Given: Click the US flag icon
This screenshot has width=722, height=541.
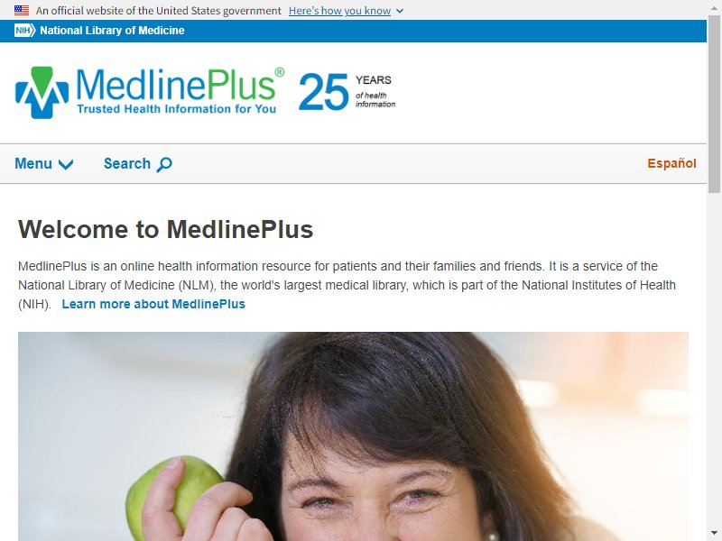Looking at the screenshot, I should click(22, 10).
